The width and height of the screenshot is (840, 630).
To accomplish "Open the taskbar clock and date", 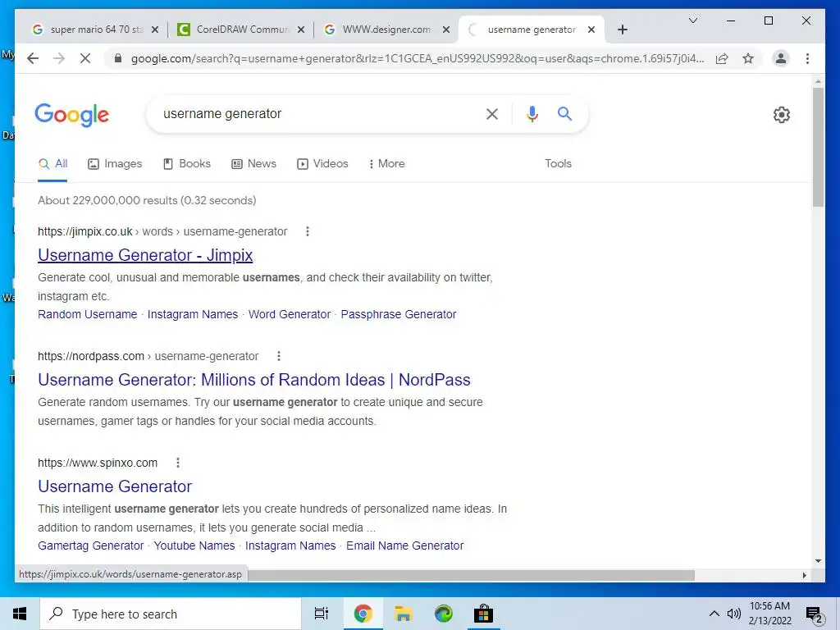I will coord(769,614).
